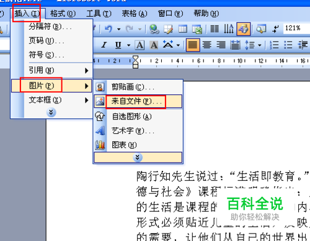
Task: Click the Numbering list icon
Action: (274, 45)
